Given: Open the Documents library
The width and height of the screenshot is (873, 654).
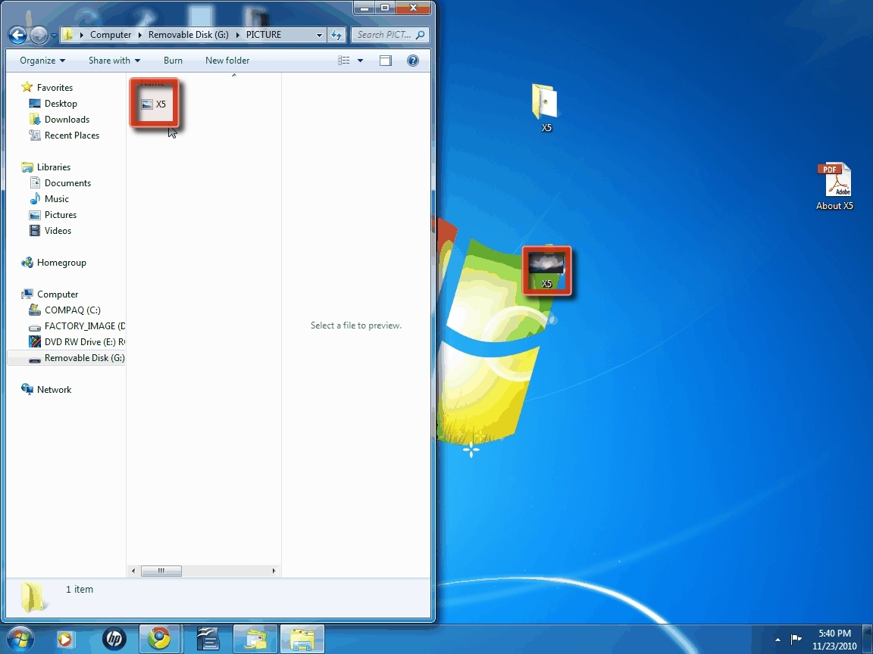Looking at the screenshot, I should [x=67, y=183].
